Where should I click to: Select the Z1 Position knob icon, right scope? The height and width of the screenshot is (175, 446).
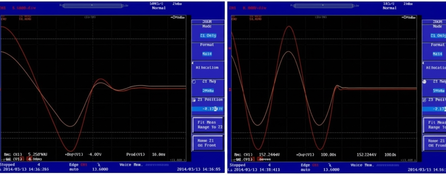tap(424, 100)
